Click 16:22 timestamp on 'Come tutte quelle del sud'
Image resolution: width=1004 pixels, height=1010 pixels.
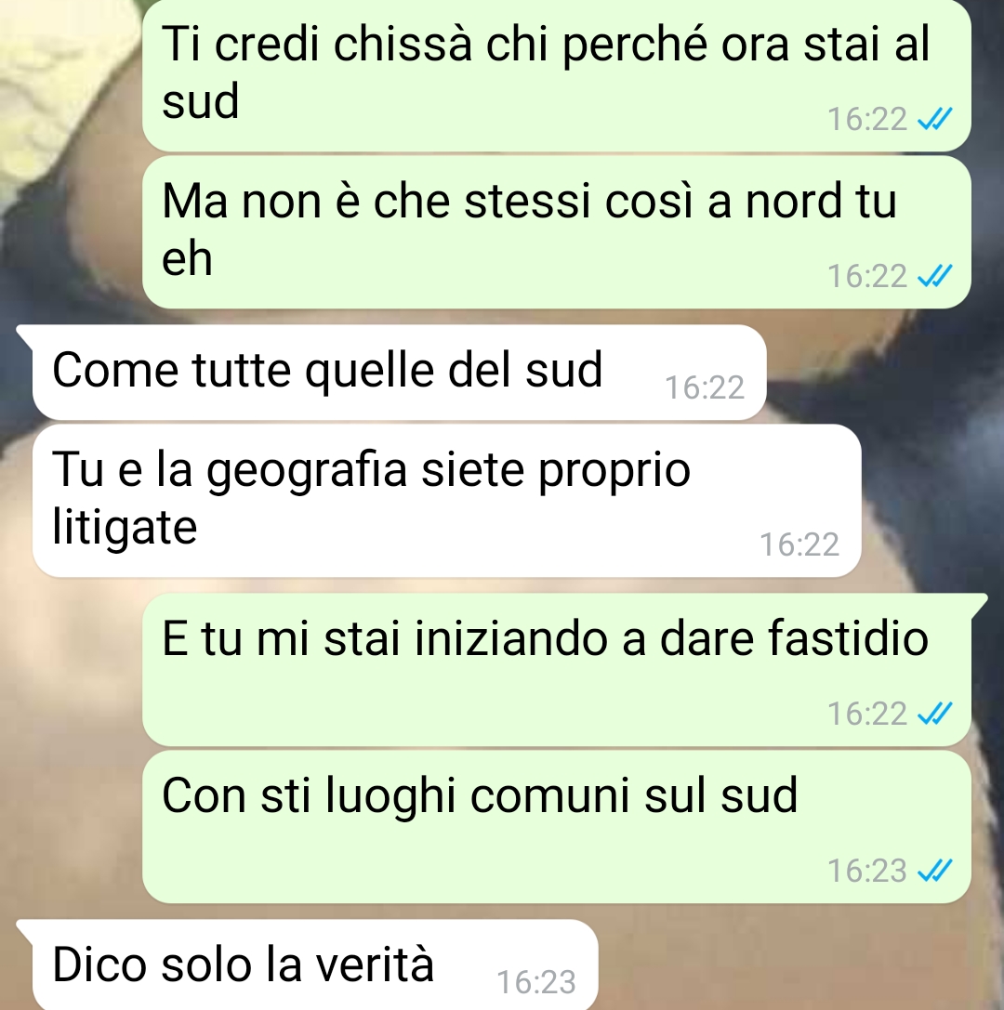(x=705, y=387)
